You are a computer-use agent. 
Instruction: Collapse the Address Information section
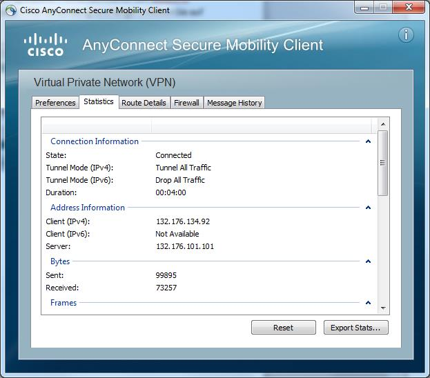(x=368, y=208)
